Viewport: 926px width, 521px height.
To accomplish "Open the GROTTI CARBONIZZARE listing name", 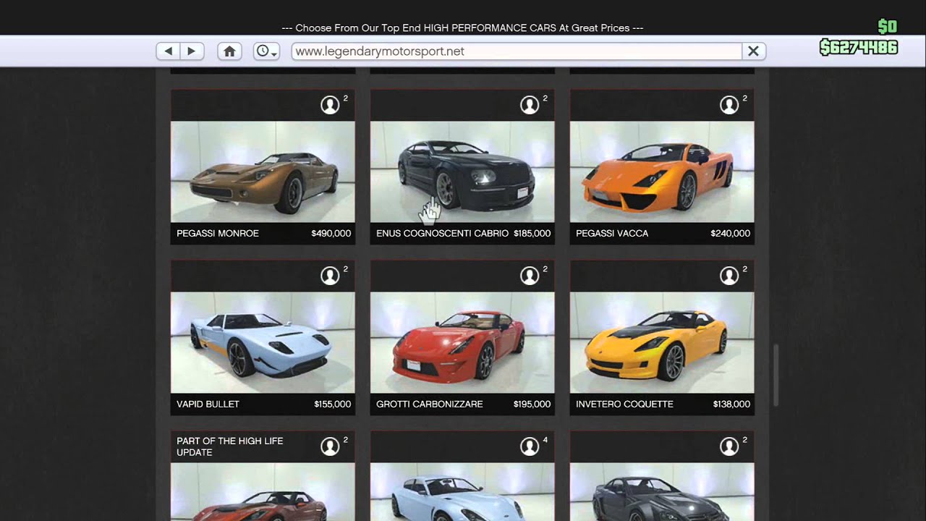I will (430, 404).
